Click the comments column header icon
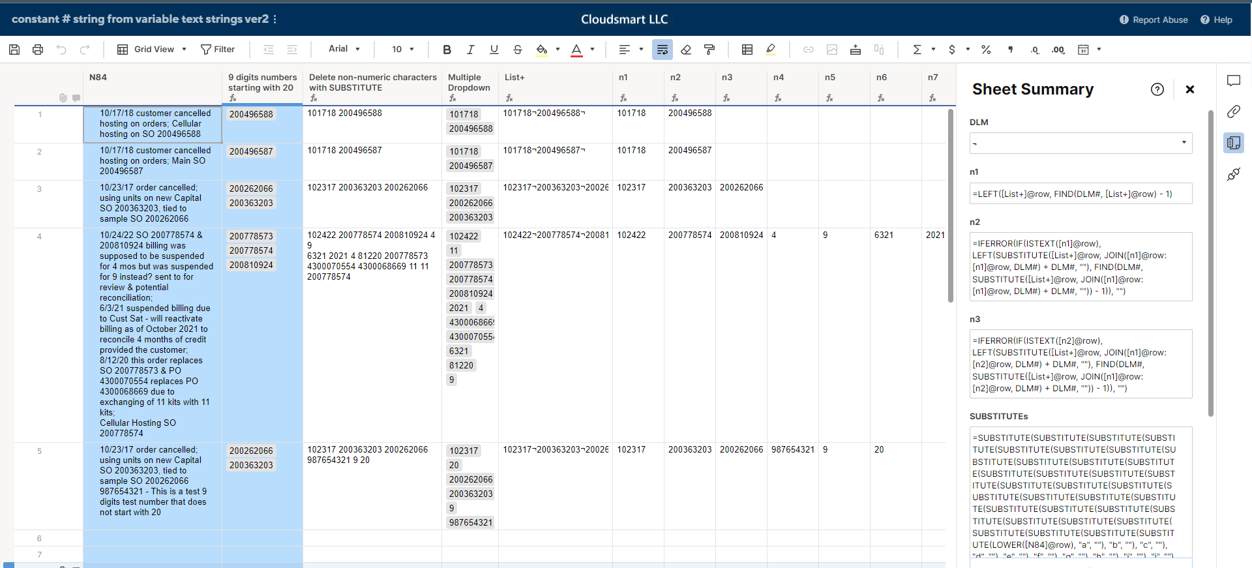Viewport: 1252px width, 568px height. 76,98
